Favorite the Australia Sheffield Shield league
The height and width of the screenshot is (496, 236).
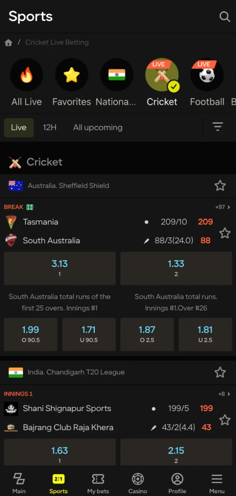[220, 186]
